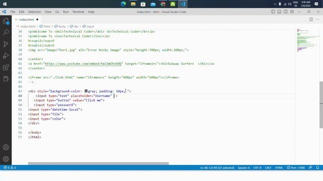Click the horizontal scrollbar in editor

[x=98, y=163]
